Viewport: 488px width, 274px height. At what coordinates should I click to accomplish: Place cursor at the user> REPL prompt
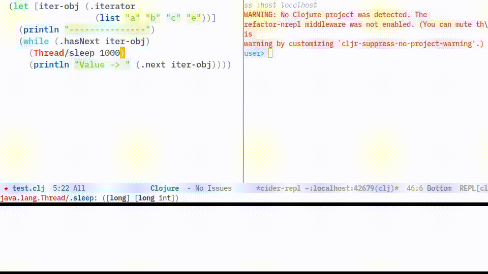tap(270, 53)
